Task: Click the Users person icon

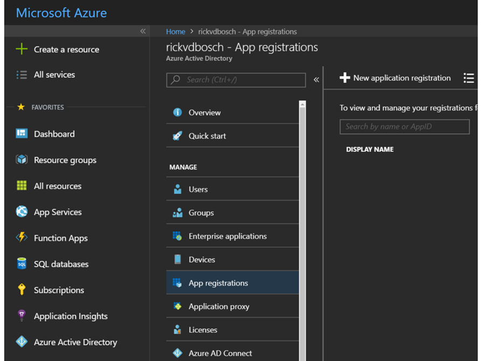Action: 177,189
